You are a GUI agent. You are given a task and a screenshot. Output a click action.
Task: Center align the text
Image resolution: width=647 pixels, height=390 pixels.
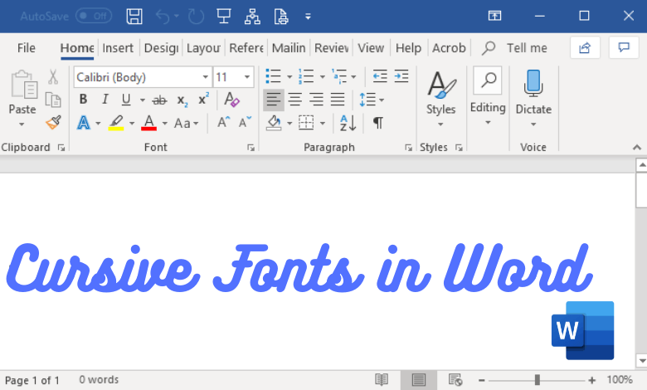(294, 100)
